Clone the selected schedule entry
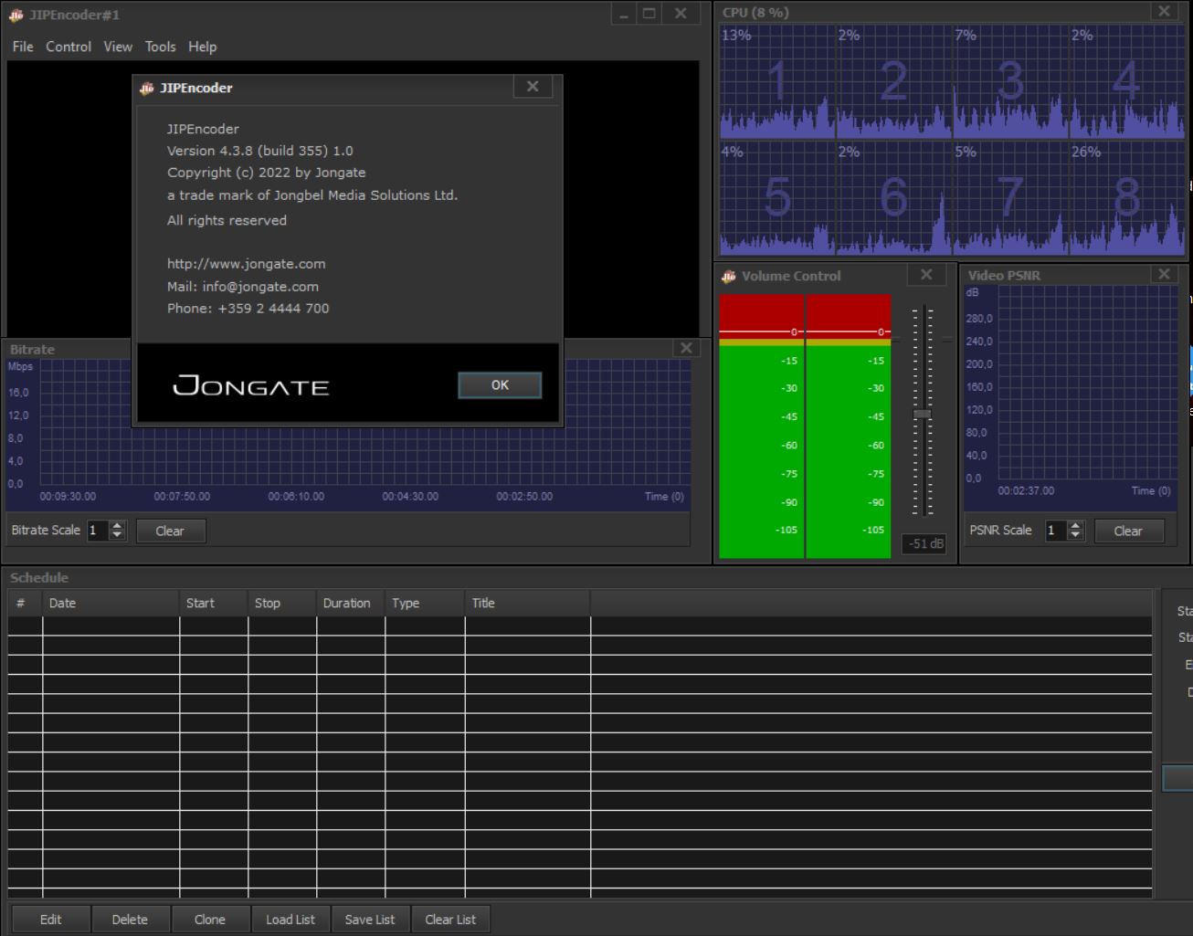 (210, 920)
